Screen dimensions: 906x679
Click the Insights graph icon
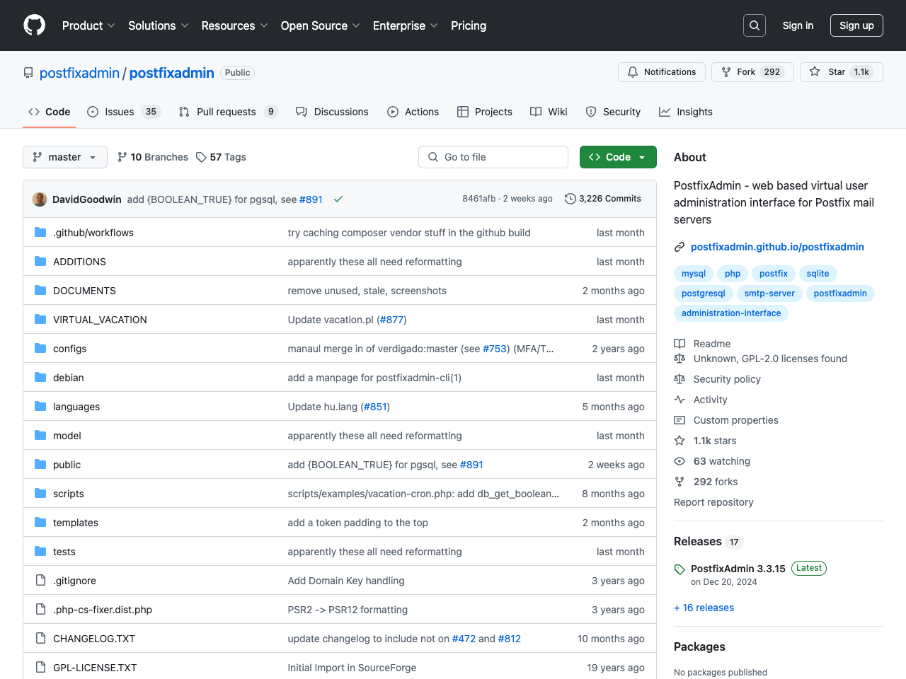coord(665,112)
